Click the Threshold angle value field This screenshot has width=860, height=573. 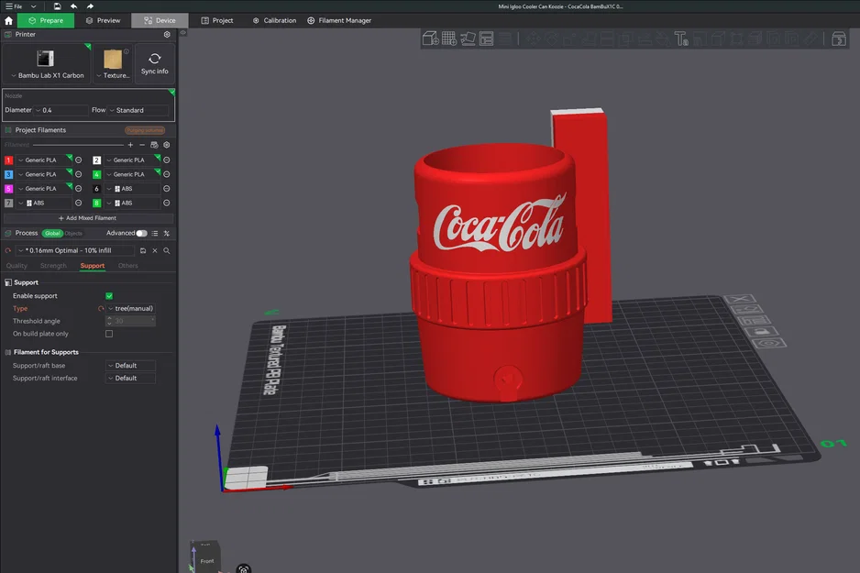pos(130,321)
